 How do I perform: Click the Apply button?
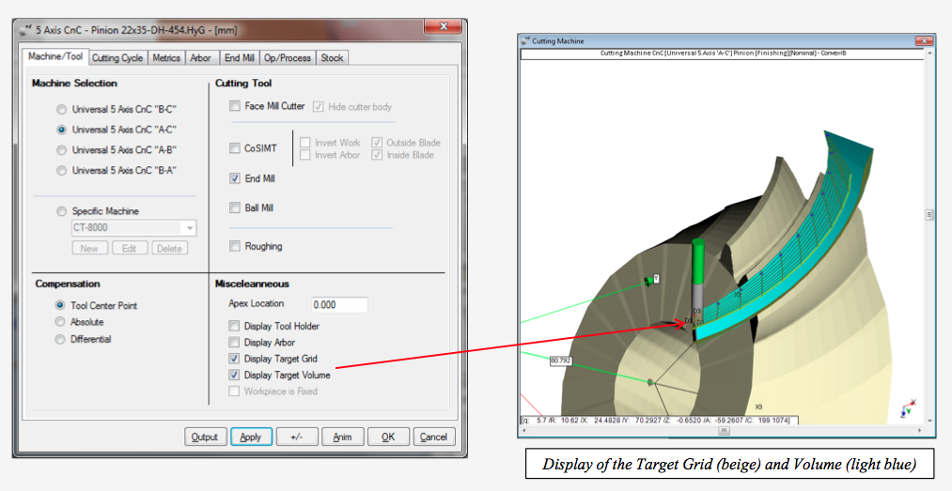(x=251, y=437)
